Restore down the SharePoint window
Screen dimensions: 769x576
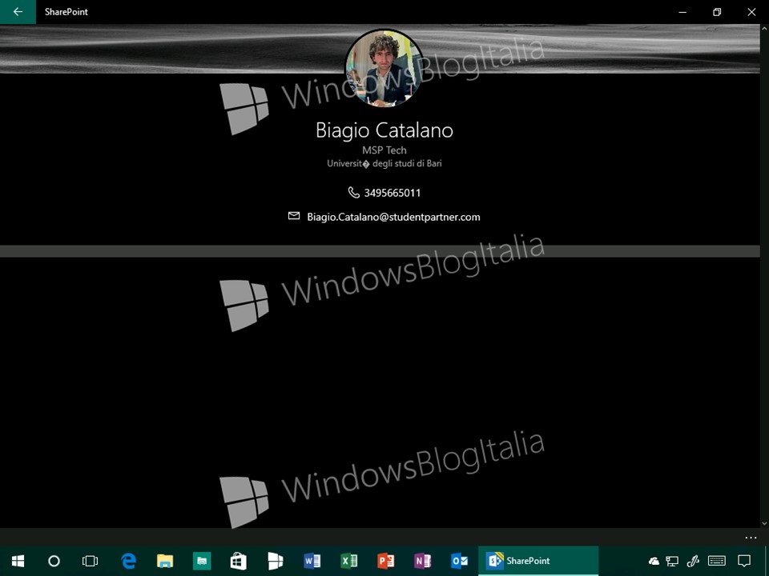pyautogui.click(x=717, y=12)
